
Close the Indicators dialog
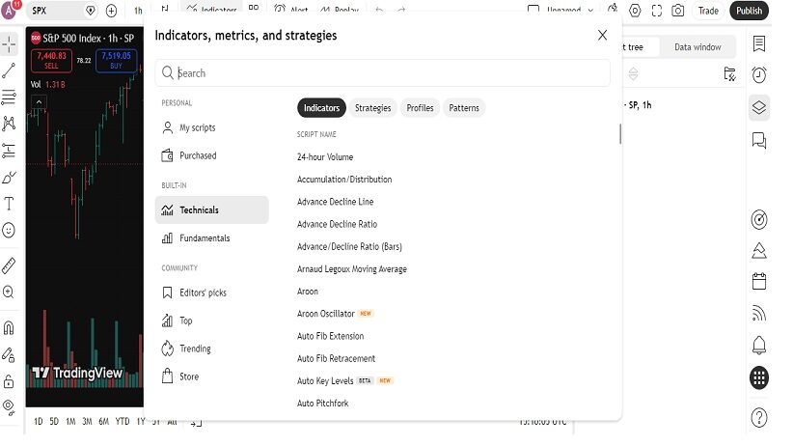coord(602,35)
